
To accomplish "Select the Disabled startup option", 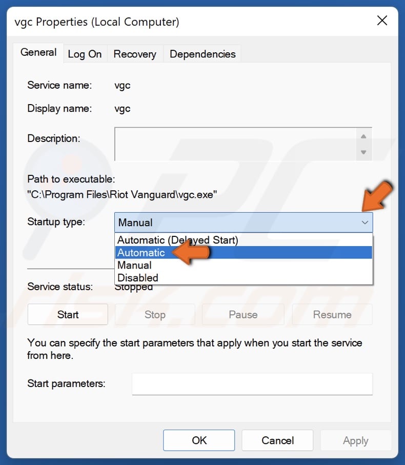I will coord(137,277).
